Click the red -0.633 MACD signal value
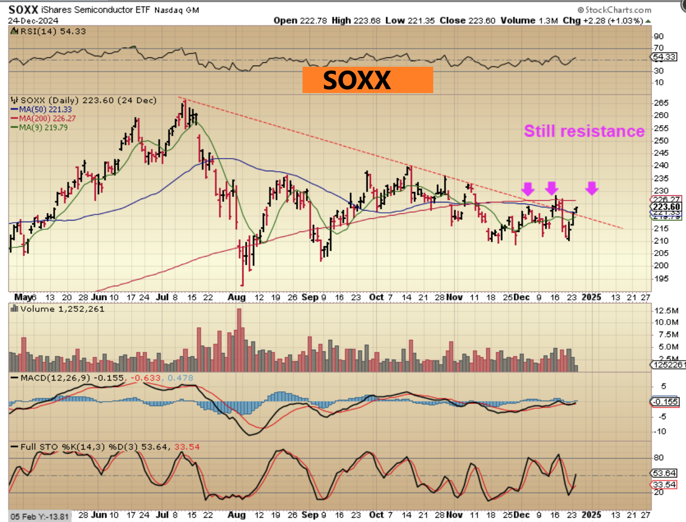The image size is (686, 522). pyautogui.click(x=146, y=378)
